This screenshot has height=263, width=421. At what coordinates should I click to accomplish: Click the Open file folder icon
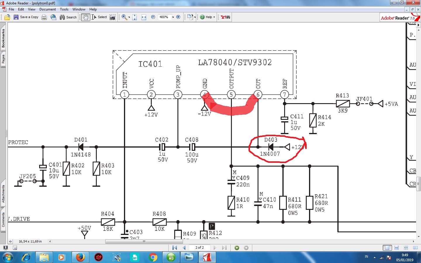tap(7, 17)
